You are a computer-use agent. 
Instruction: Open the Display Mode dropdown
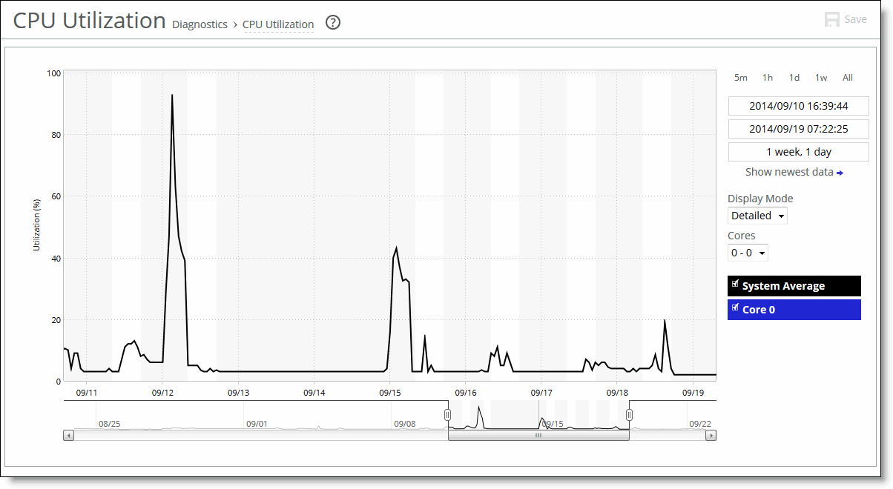point(757,216)
